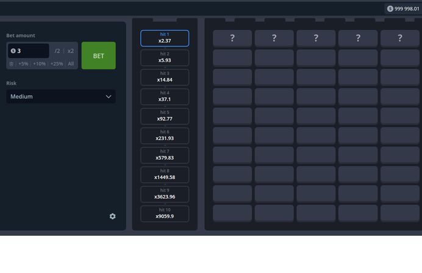
Task: Increase the bet by +25%
Action: pyautogui.click(x=57, y=64)
